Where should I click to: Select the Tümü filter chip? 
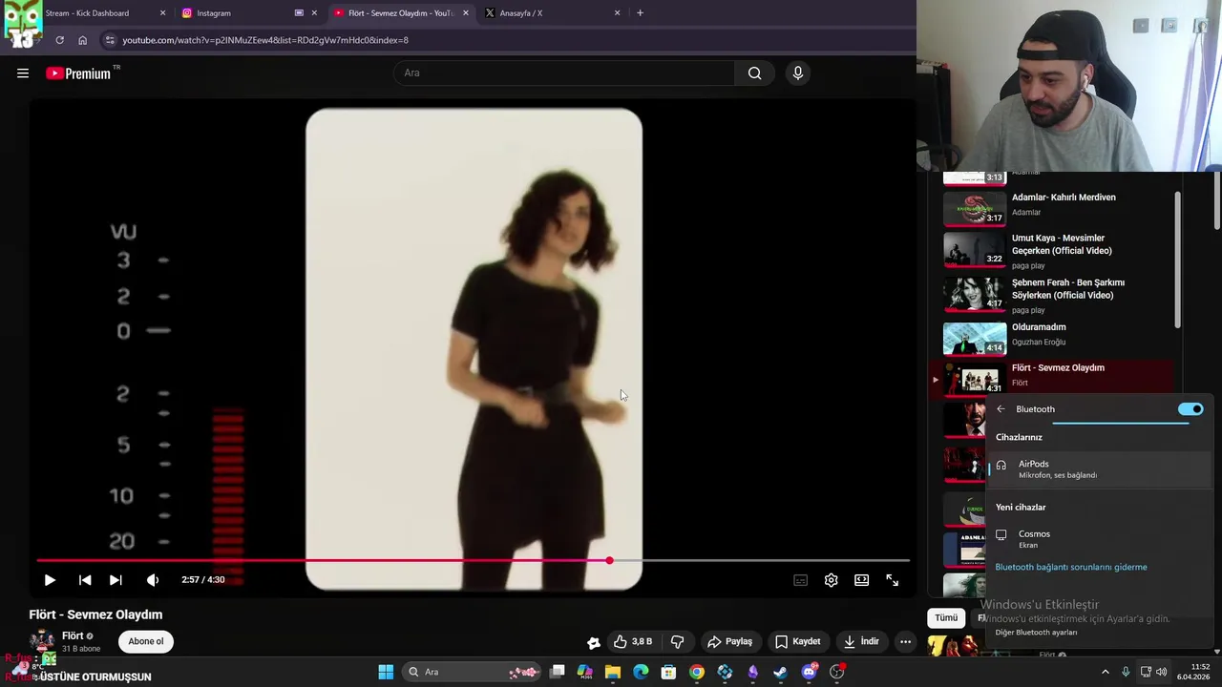click(946, 617)
